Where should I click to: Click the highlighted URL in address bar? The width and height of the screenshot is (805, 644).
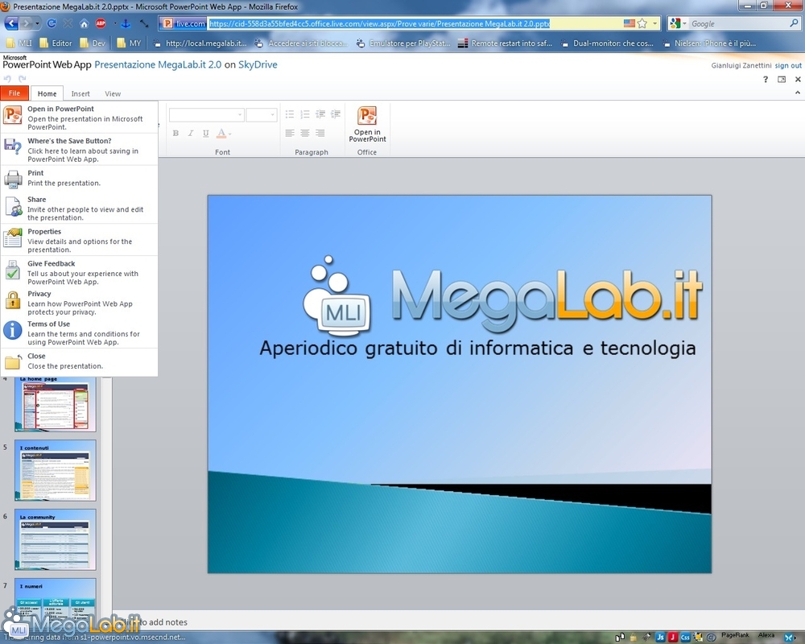379,23
